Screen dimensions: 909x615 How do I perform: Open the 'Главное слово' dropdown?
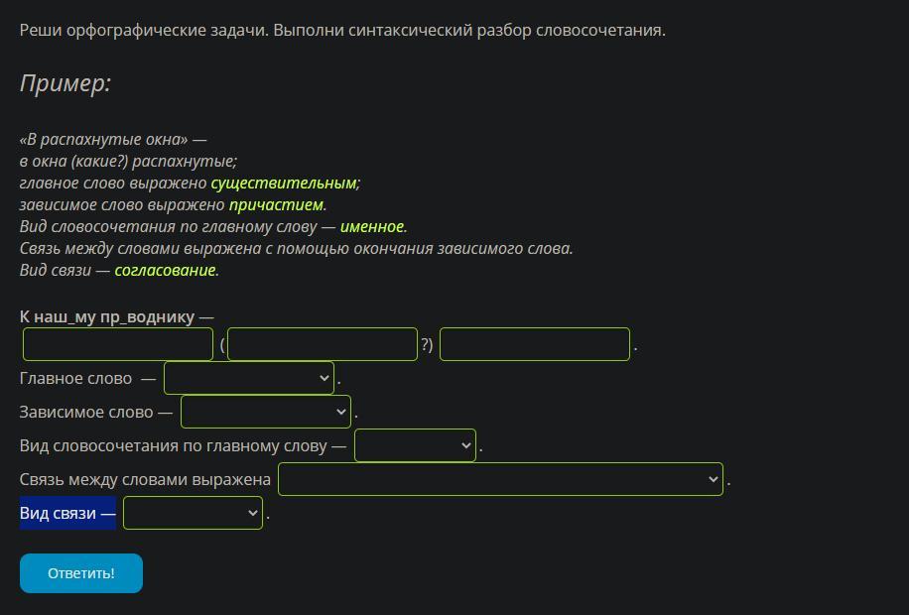[x=249, y=378]
